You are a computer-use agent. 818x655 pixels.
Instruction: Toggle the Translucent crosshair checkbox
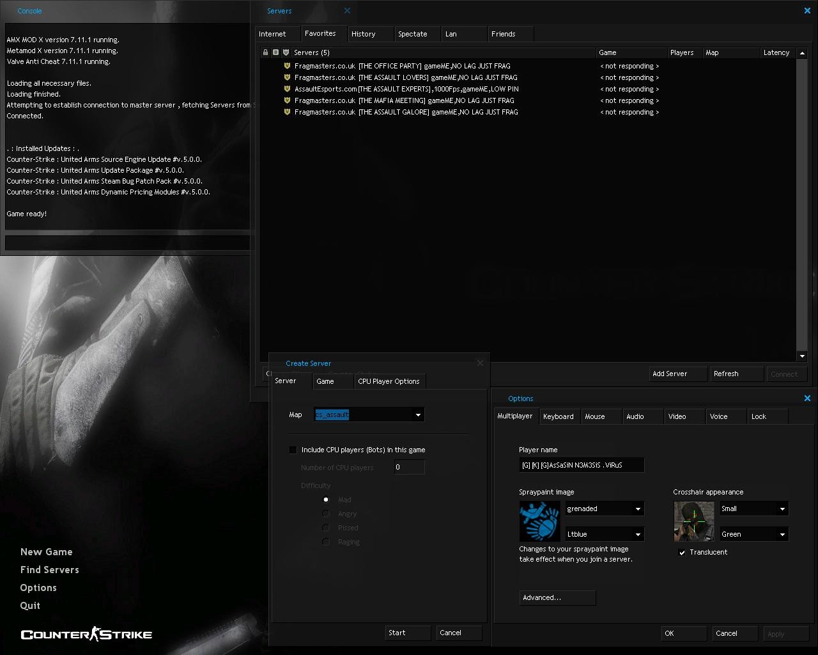tap(682, 552)
